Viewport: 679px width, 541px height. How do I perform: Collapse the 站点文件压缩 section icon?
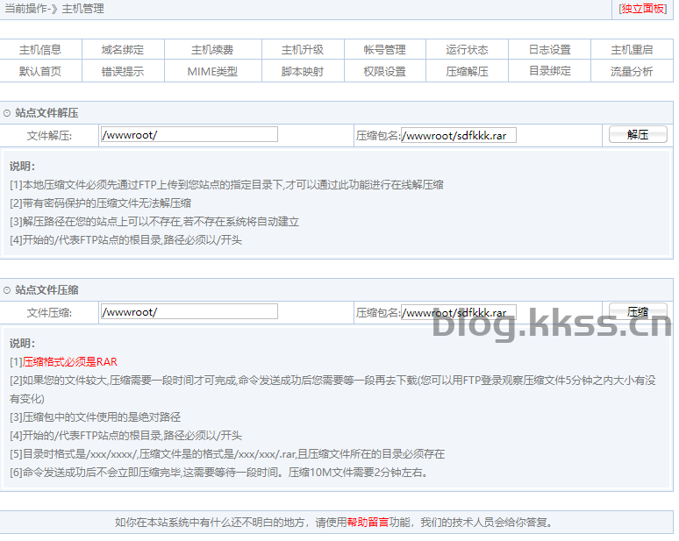click(7, 290)
